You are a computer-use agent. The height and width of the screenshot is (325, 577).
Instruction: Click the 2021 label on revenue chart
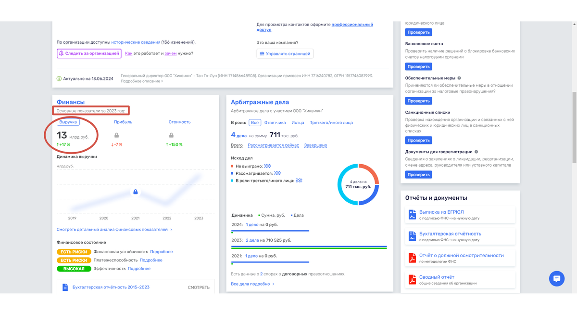click(135, 218)
